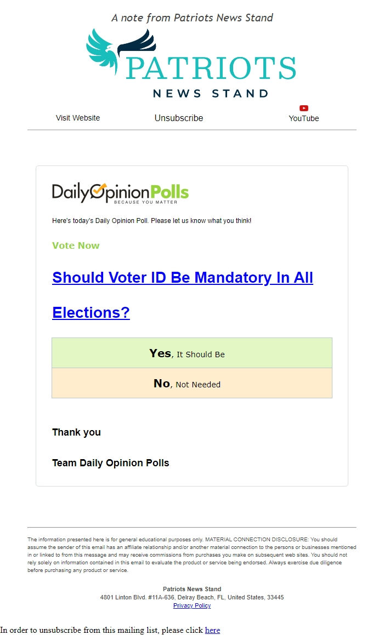Open the YouTube channel via the red play icon
384x635 pixels.
click(x=304, y=108)
